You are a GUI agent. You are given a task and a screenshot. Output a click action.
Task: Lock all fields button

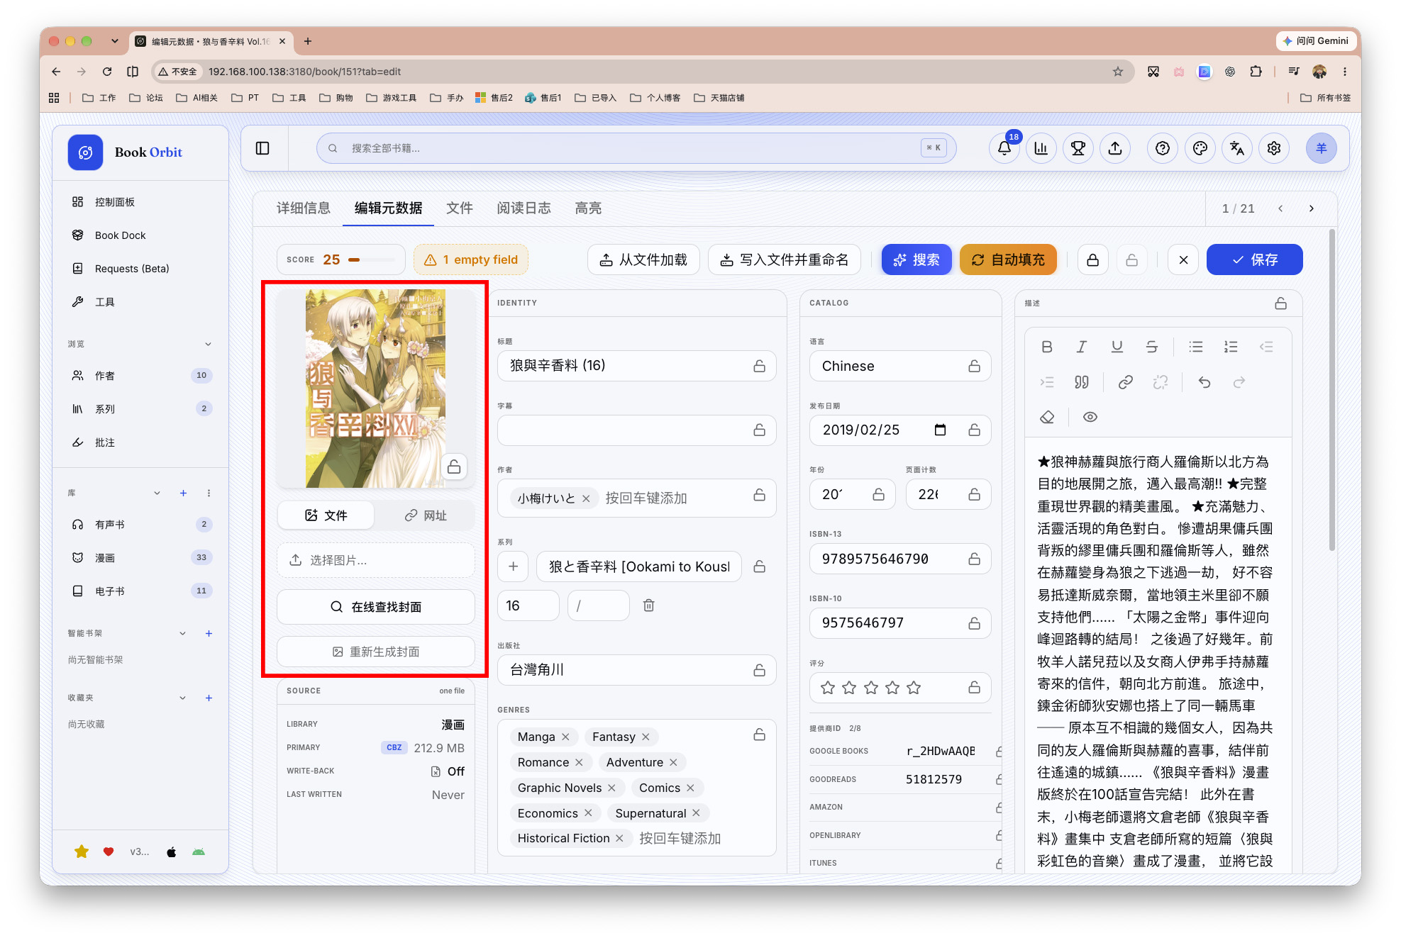1092,259
